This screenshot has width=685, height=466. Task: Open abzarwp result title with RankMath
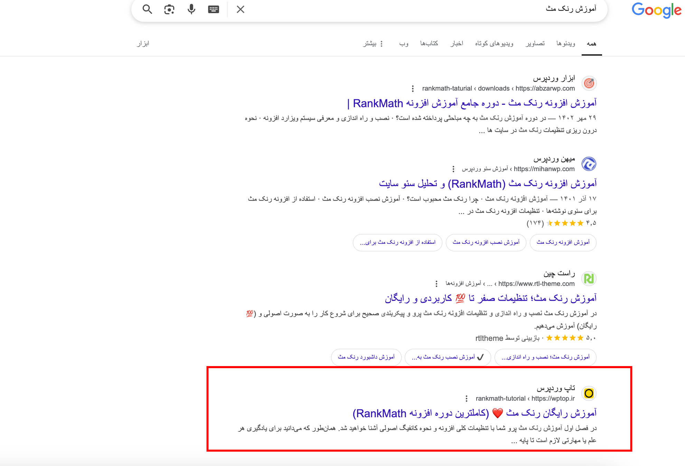pos(472,103)
